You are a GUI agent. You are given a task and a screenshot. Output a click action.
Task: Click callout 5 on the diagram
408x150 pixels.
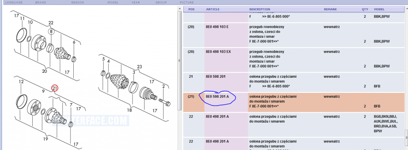point(103,60)
